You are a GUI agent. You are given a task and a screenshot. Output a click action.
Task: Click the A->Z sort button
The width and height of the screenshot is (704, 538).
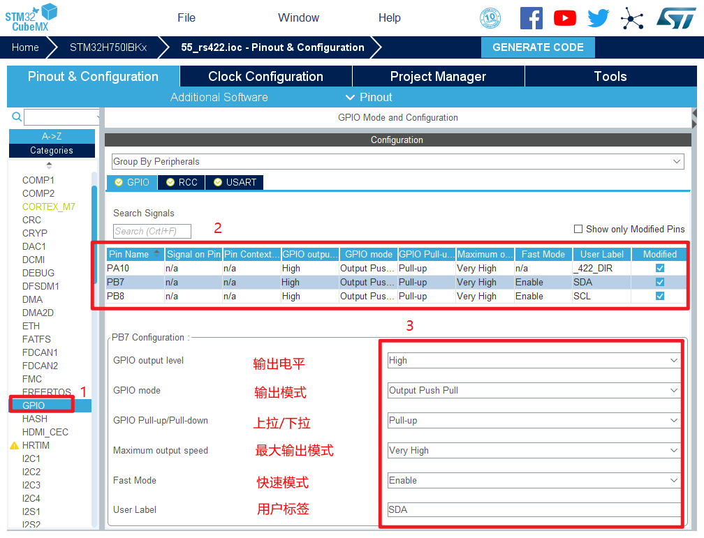(x=52, y=137)
